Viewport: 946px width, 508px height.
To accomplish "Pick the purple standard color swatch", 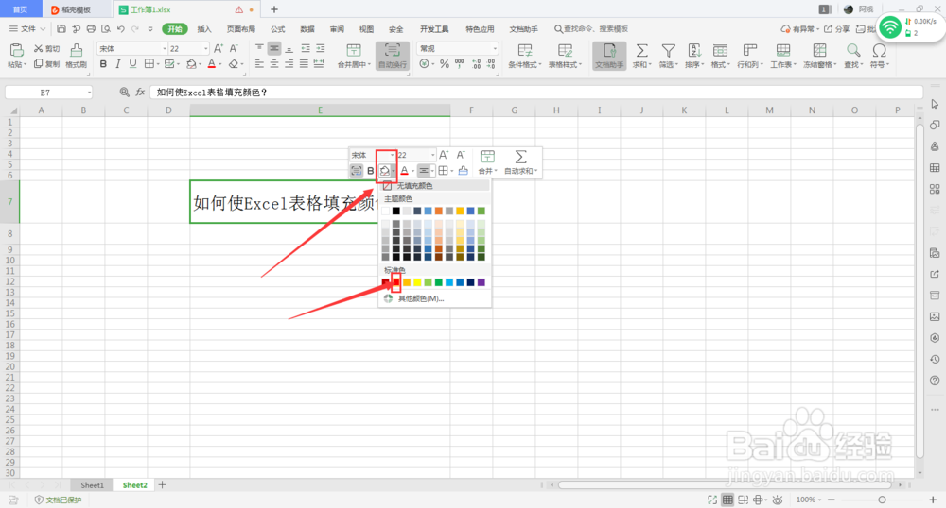I will point(482,282).
